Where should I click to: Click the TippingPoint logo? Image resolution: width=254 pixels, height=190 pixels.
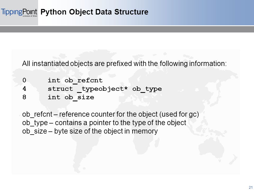click(x=19, y=12)
